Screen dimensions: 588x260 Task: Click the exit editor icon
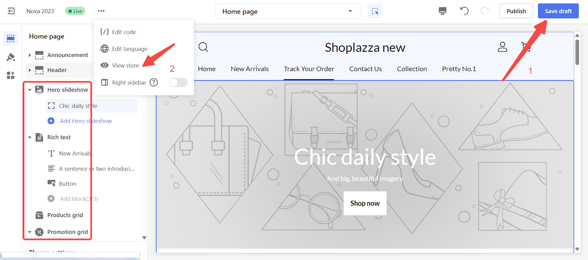11,11
